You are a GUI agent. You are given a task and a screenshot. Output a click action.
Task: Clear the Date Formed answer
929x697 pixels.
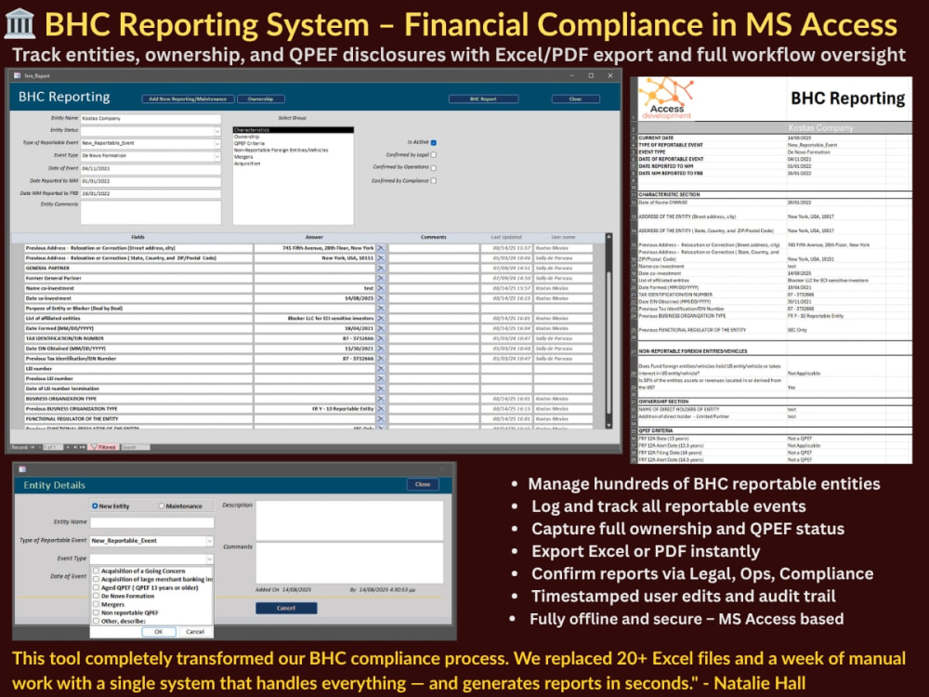(381, 329)
